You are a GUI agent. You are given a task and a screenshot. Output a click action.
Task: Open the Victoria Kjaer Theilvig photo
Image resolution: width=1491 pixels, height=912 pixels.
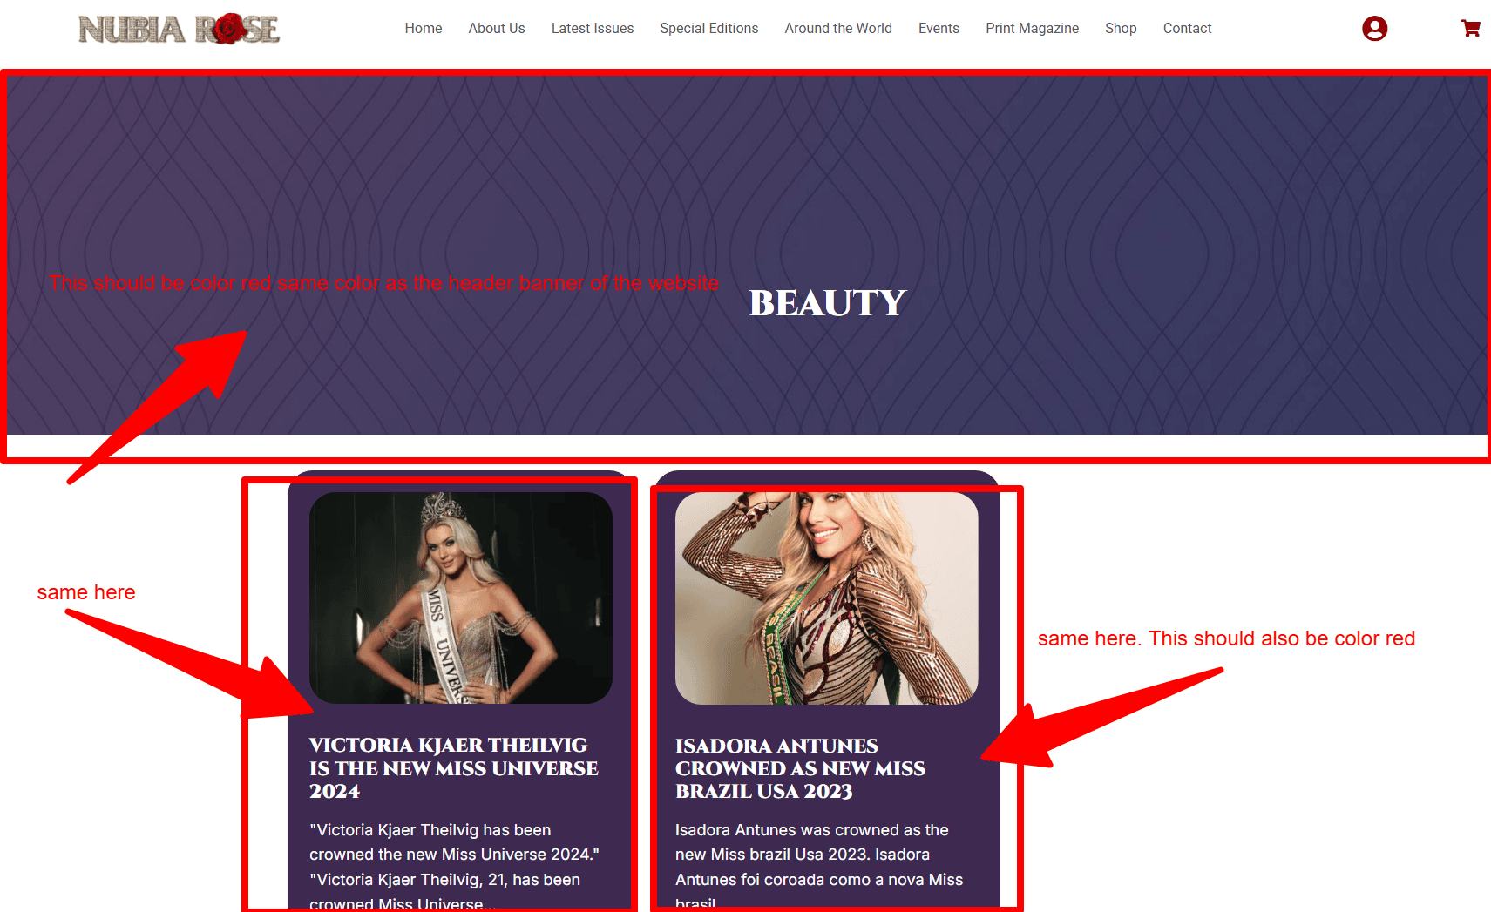pos(461,598)
